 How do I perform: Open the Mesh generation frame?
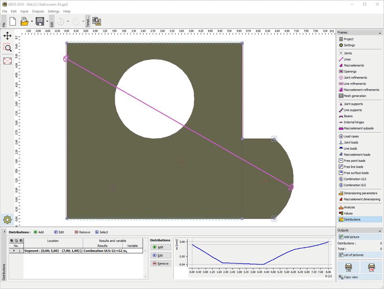(355, 96)
